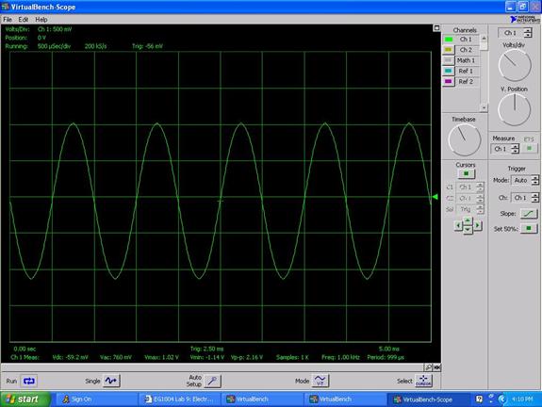The image size is (542, 407).
Task: Toggle the Set 50% trigger button
Action: tap(529, 228)
